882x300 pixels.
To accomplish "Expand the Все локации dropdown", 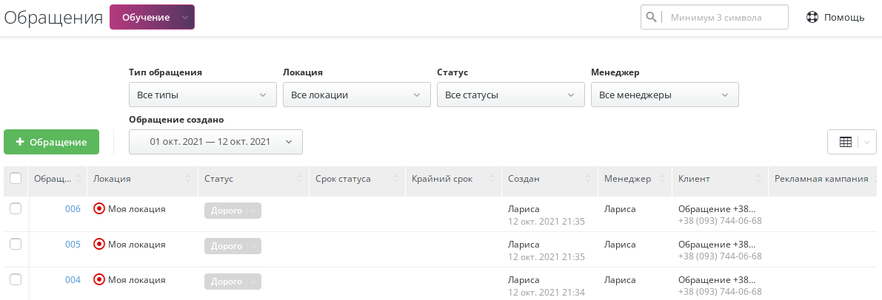I will coord(356,95).
